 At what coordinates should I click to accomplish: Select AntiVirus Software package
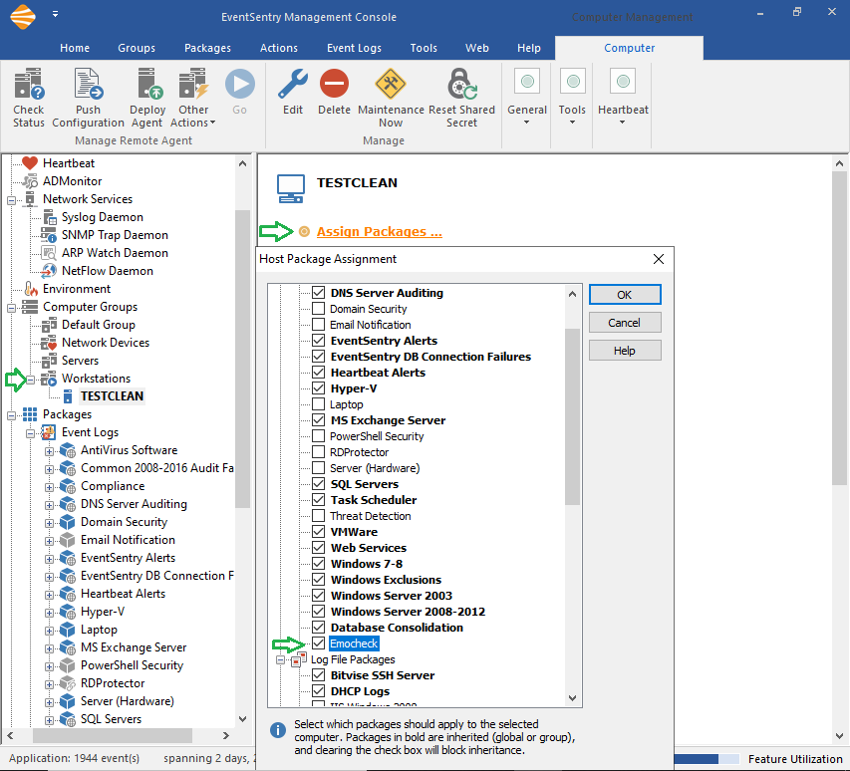(129, 449)
